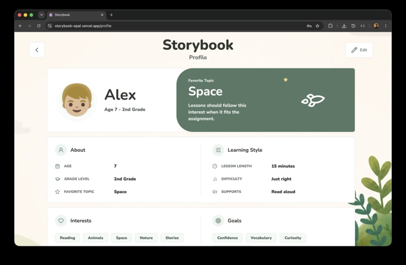Click the speaker icon by SUPPORTS
The width and height of the screenshot is (406, 265).
(215, 192)
